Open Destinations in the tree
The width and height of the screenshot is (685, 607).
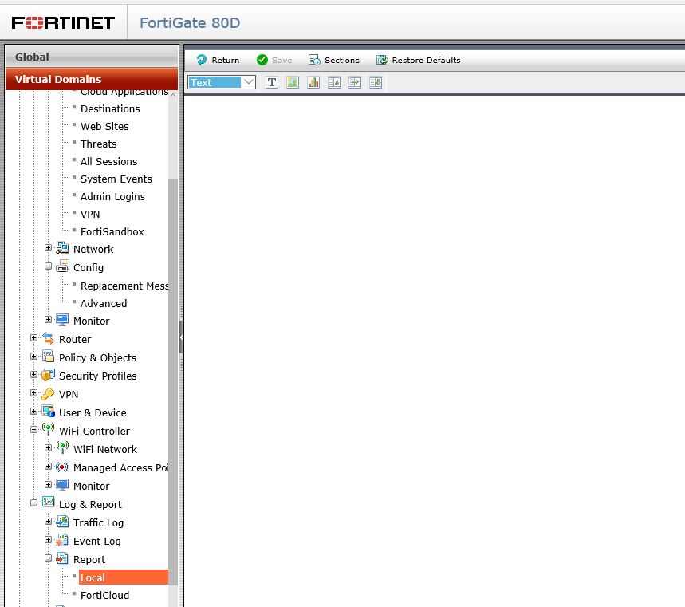coord(110,108)
